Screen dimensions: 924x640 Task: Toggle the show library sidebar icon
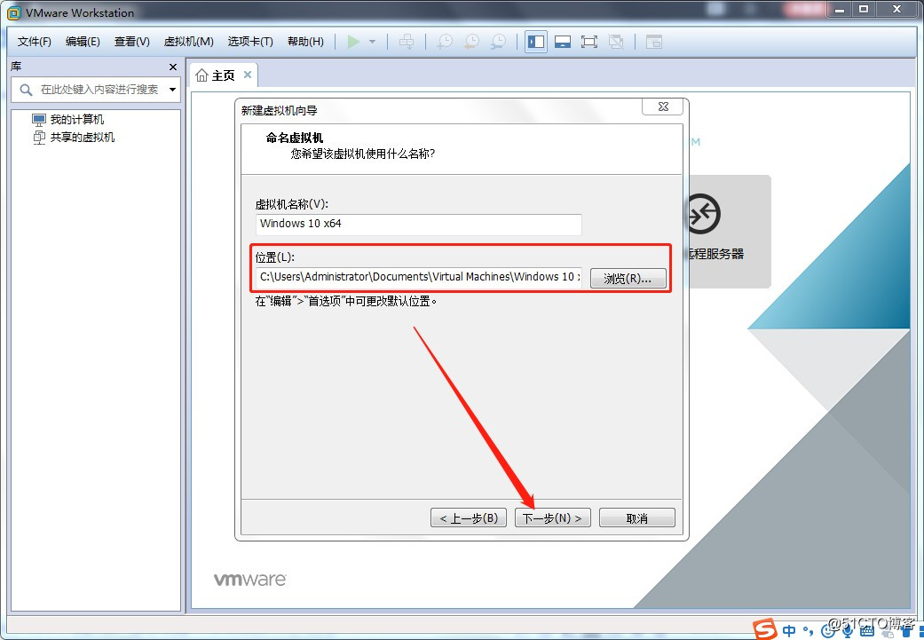[x=536, y=42]
